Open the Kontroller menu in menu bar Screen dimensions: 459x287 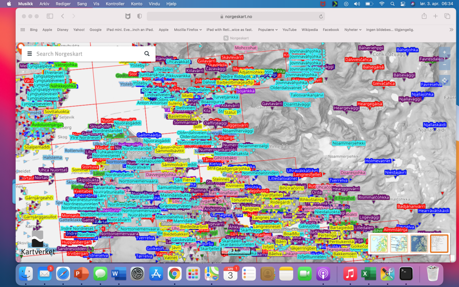(x=114, y=4)
